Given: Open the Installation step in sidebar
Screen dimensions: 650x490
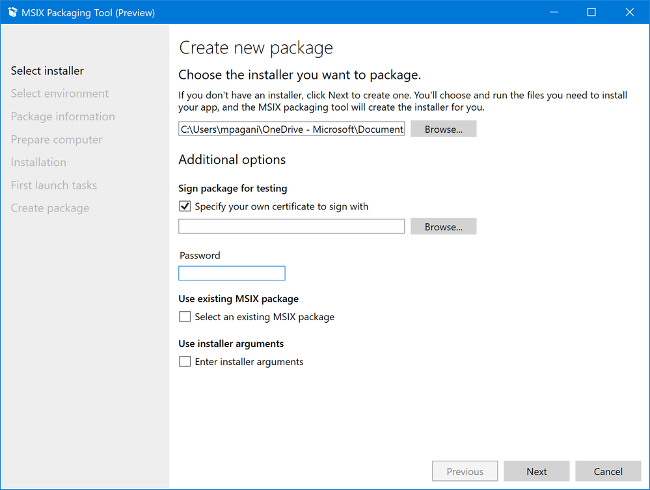Looking at the screenshot, I should pyautogui.click(x=38, y=162).
